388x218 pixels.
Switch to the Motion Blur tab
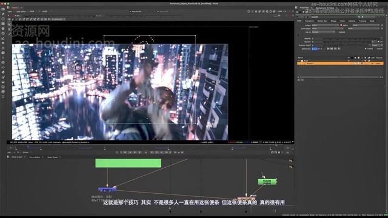point(322,21)
